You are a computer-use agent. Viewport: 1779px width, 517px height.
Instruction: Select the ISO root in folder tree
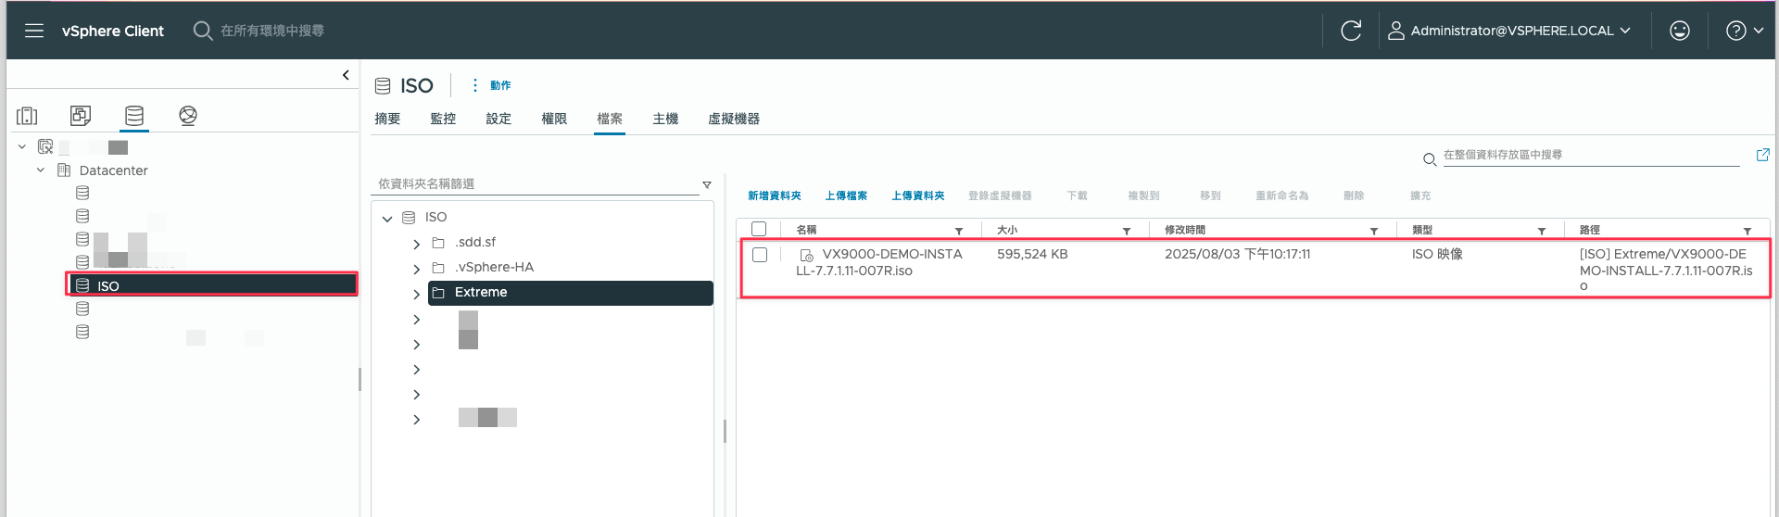435,217
